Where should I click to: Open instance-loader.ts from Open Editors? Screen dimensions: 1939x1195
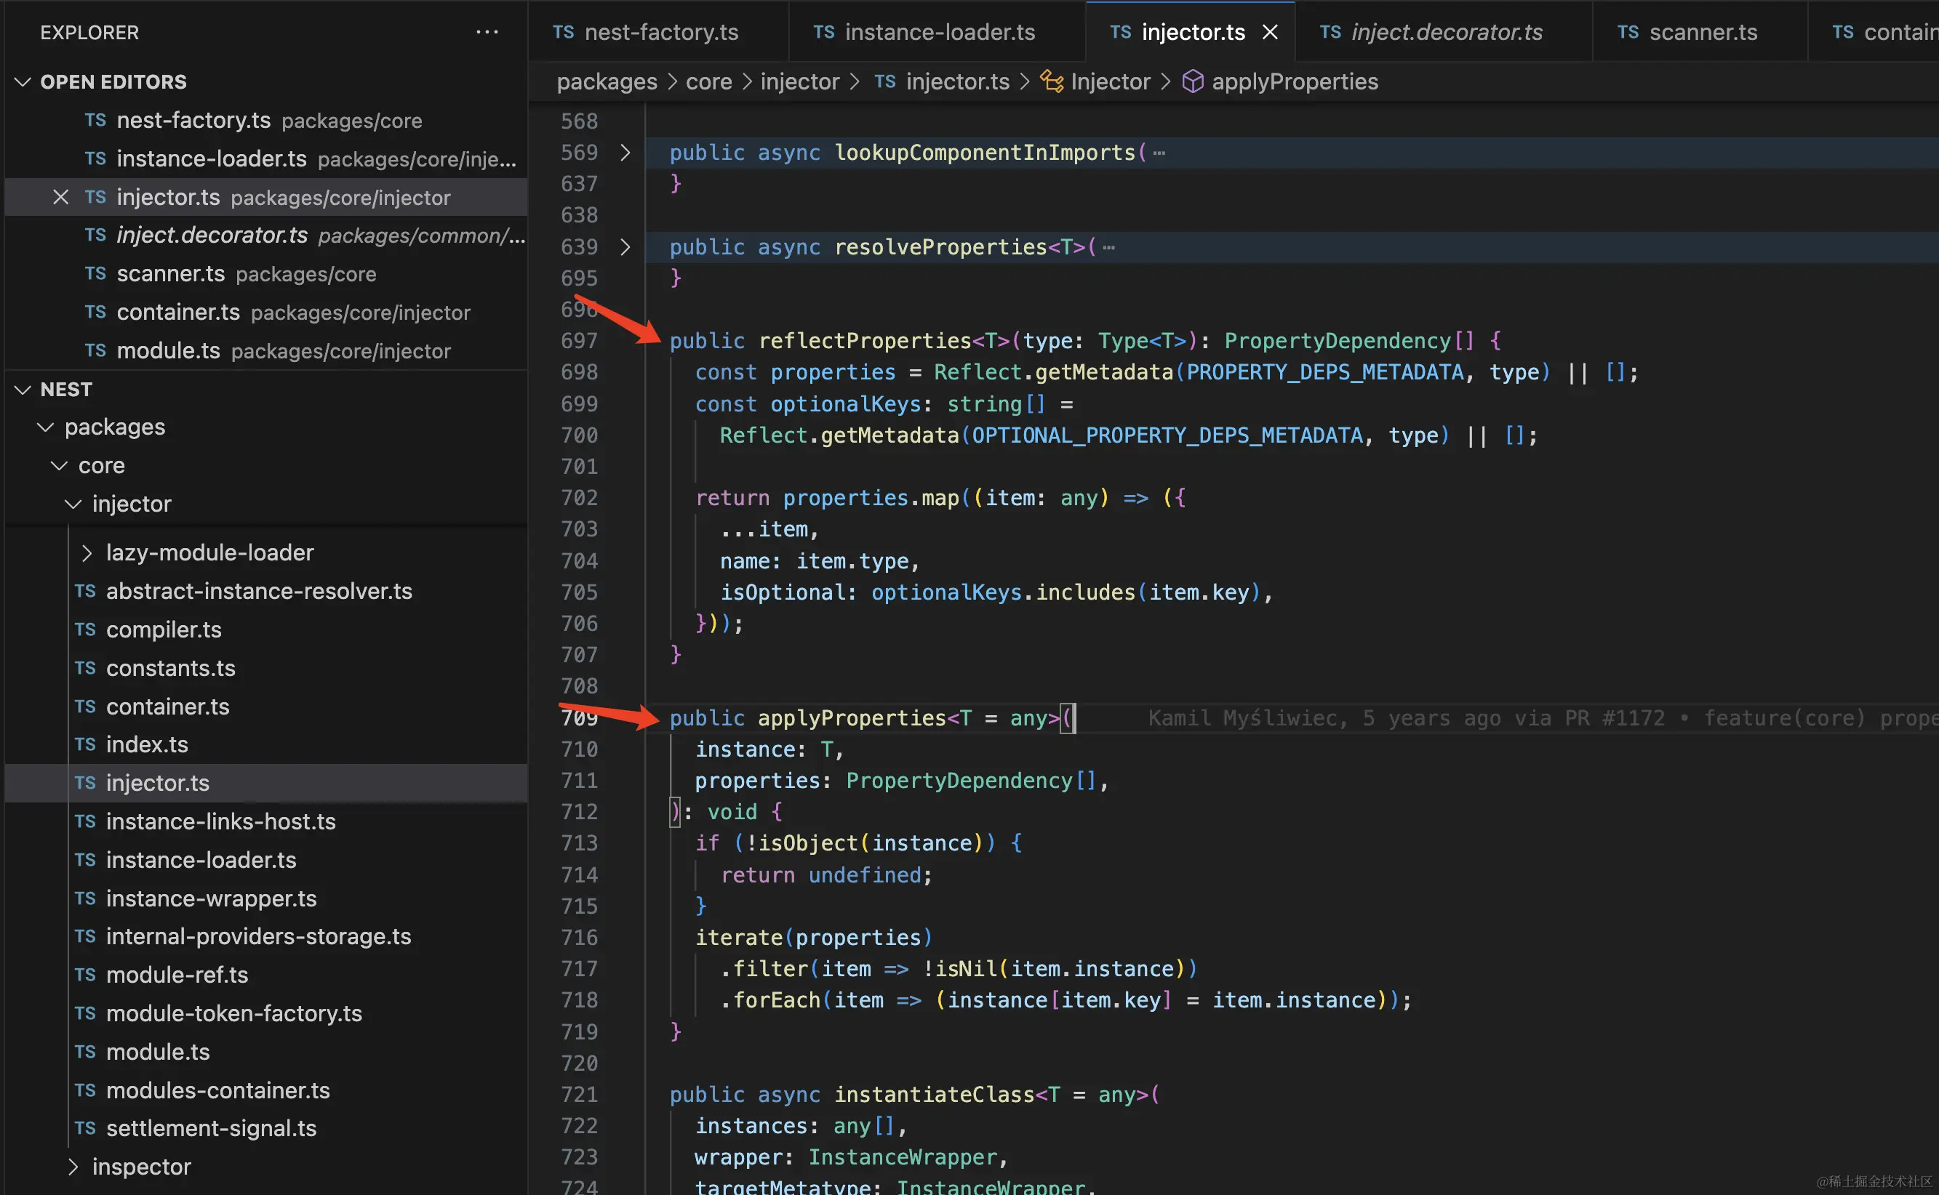click(265, 159)
